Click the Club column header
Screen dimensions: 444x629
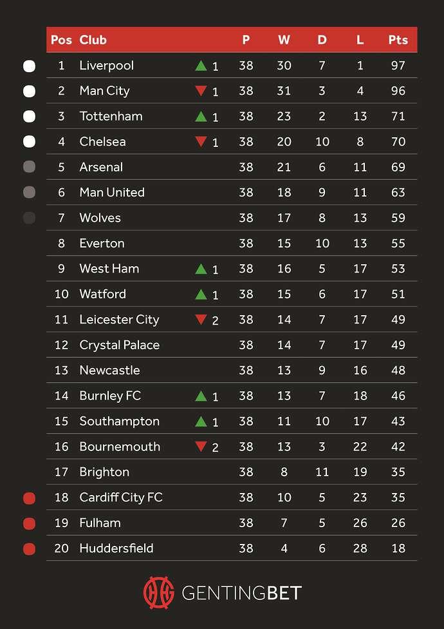pyautogui.click(x=93, y=40)
